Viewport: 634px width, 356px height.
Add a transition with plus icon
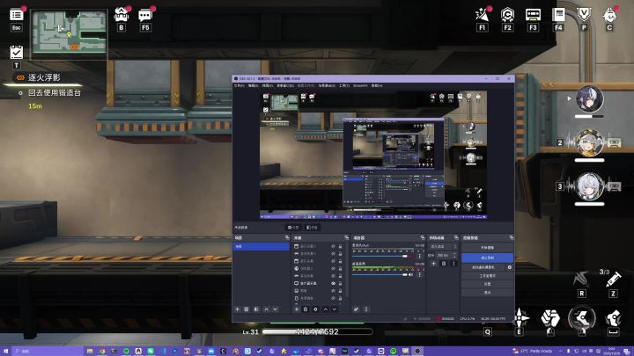click(x=433, y=264)
